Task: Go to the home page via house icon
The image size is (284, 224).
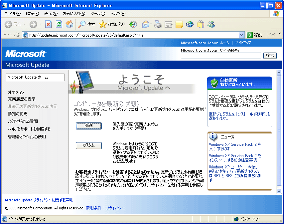Action: tap(70, 24)
